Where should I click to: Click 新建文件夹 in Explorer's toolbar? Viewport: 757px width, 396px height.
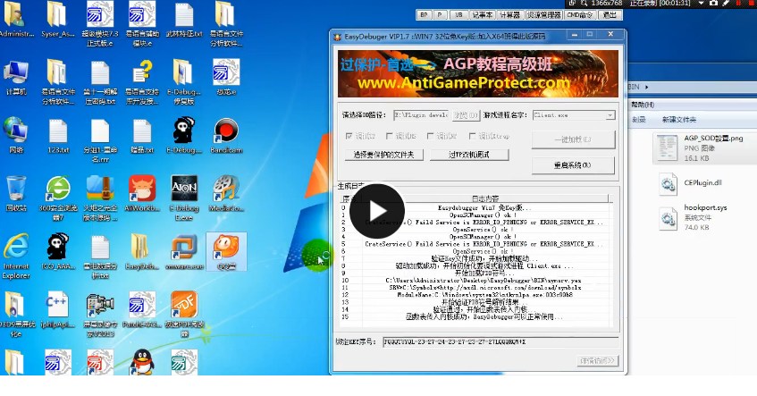[x=679, y=120]
